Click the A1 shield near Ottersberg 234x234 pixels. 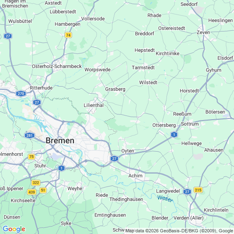[174, 135]
